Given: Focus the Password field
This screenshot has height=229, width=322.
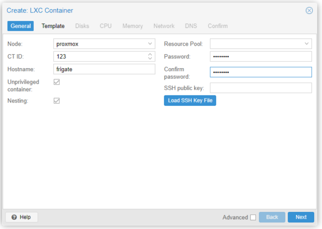Looking at the screenshot, I should (x=260, y=56).
